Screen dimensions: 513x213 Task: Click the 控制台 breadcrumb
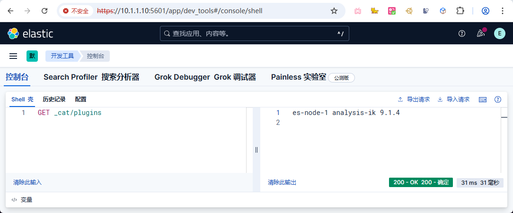95,56
